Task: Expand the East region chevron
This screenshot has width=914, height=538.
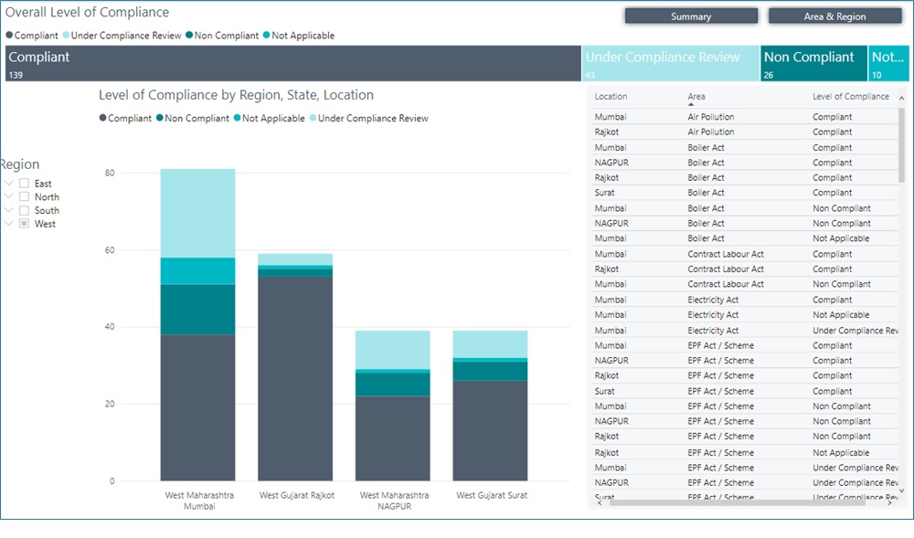Action: [x=8, y=183]
